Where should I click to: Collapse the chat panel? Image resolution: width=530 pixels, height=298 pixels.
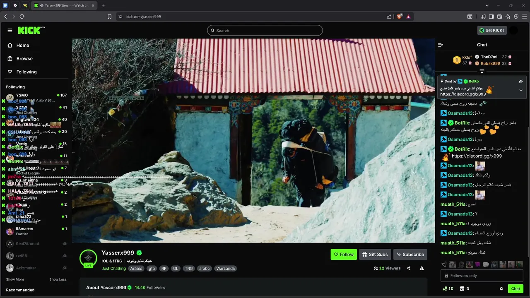pos(441,45)
